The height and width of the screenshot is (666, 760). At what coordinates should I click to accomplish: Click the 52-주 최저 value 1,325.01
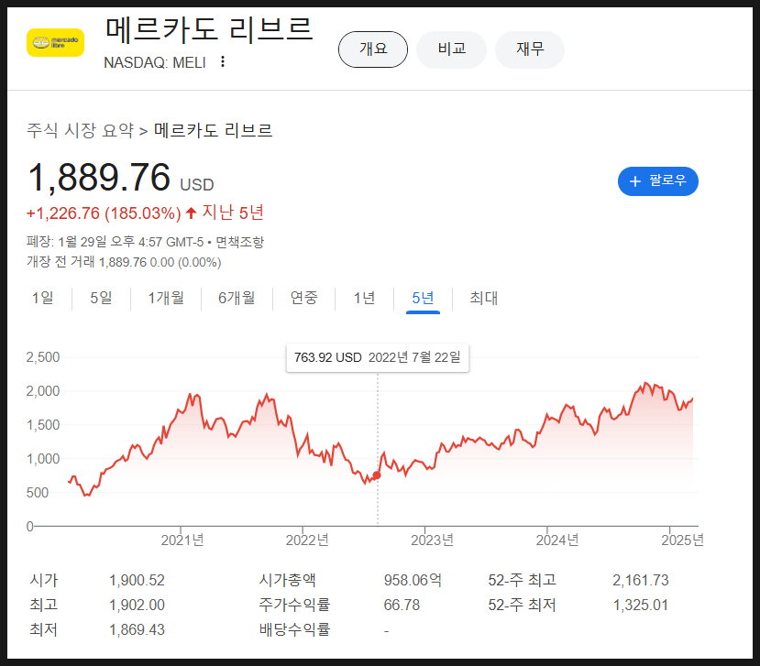click(640, 605)
